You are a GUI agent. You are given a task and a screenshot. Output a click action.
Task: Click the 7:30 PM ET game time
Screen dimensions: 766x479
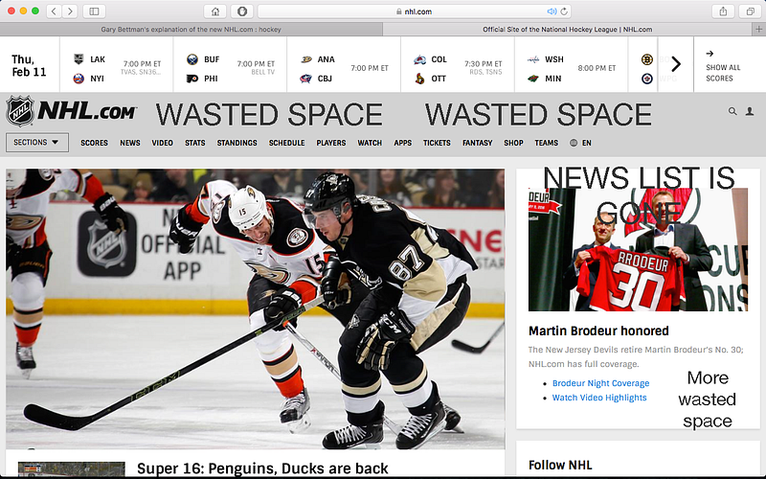tap(484, 63)
